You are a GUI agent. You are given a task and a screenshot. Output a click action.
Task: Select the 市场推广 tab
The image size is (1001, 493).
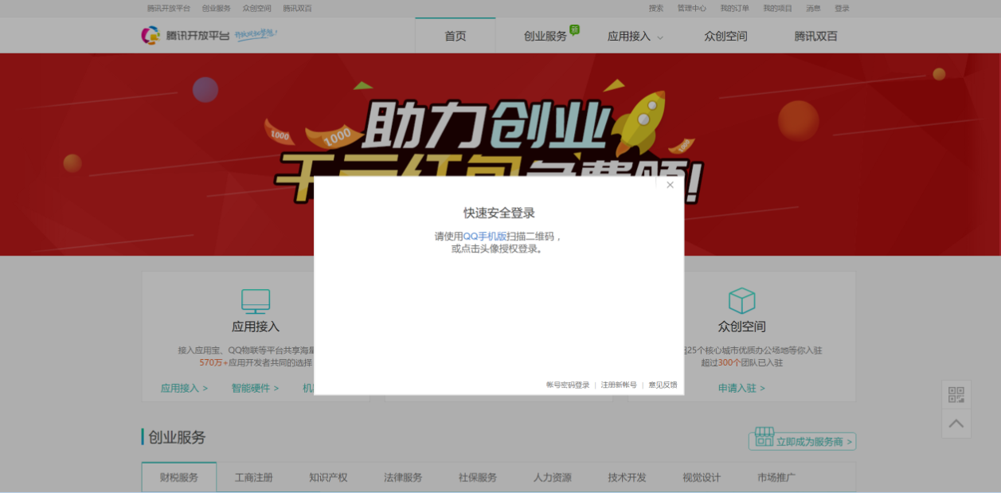tap(776, 477)
